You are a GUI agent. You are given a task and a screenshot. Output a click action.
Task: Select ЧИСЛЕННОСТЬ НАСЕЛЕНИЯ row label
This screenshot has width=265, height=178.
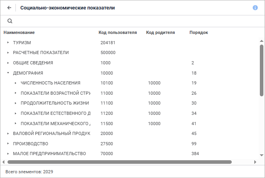click(x=51, y=83)
